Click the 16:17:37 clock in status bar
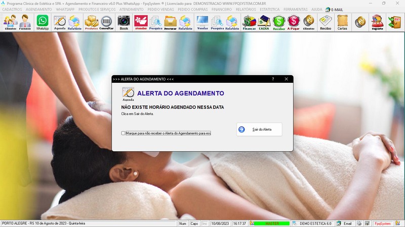This screenshot has width=405, height=227. (239, 223)
